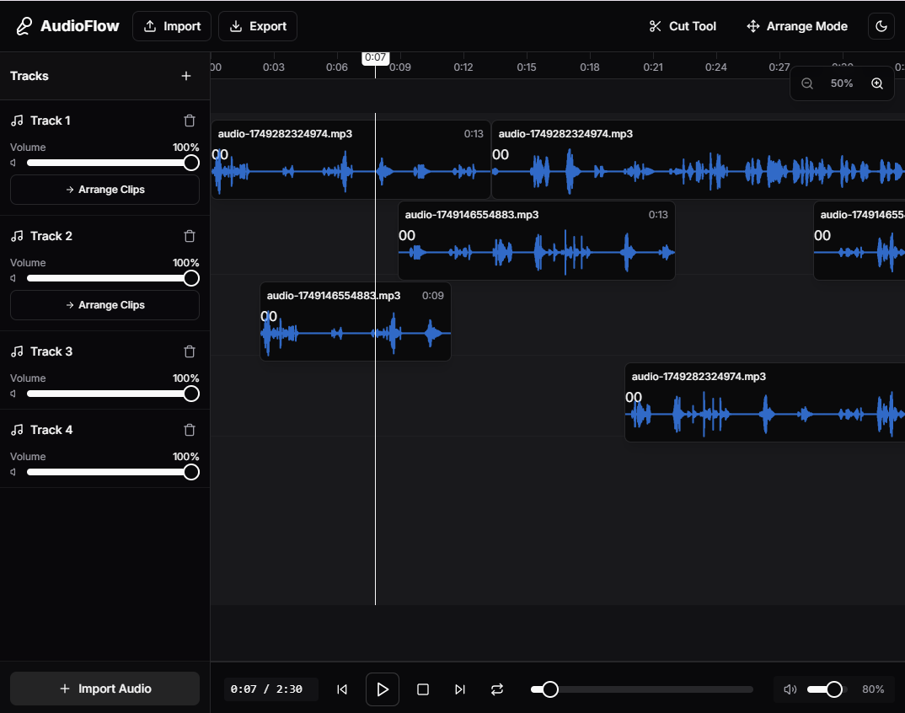905x713 pixels.
Task: Click the Export button
Action: (x=258, y=26)
